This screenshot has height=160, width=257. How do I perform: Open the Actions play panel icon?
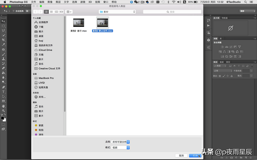209,26
